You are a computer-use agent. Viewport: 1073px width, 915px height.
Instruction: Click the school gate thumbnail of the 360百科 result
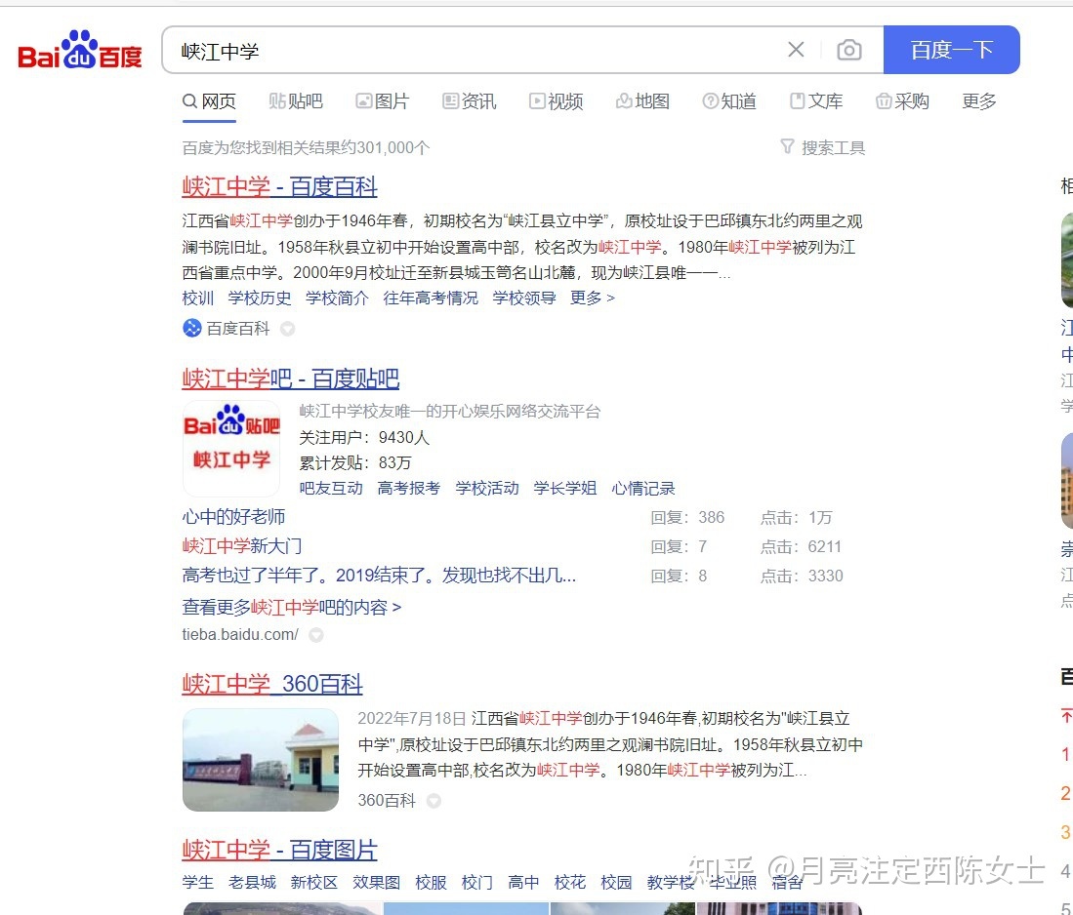click(x=260, y=760)
